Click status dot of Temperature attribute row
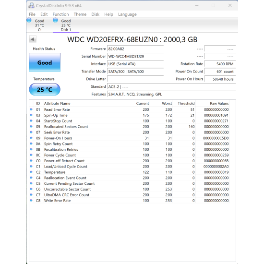The width and height of the screenshot is (264, 264). point(31,172)
